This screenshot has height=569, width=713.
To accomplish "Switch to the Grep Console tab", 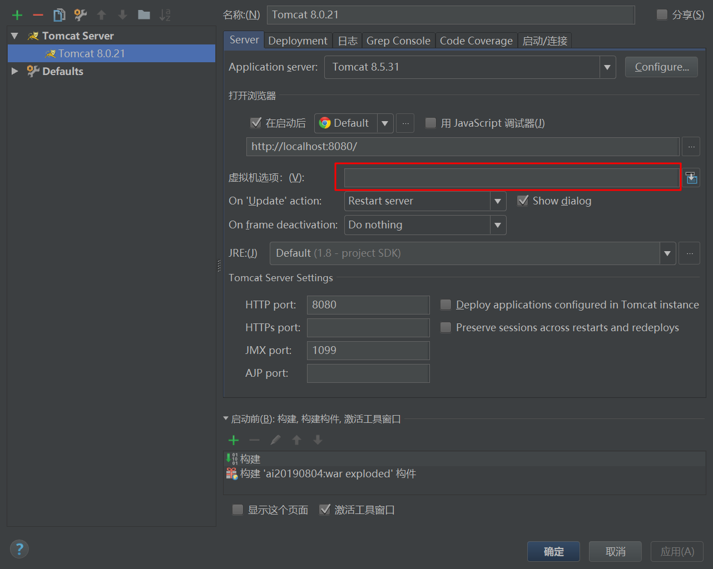I will coord(398,41).
